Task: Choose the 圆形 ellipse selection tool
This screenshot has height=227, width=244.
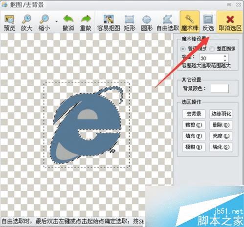Action: coord(147,23)
